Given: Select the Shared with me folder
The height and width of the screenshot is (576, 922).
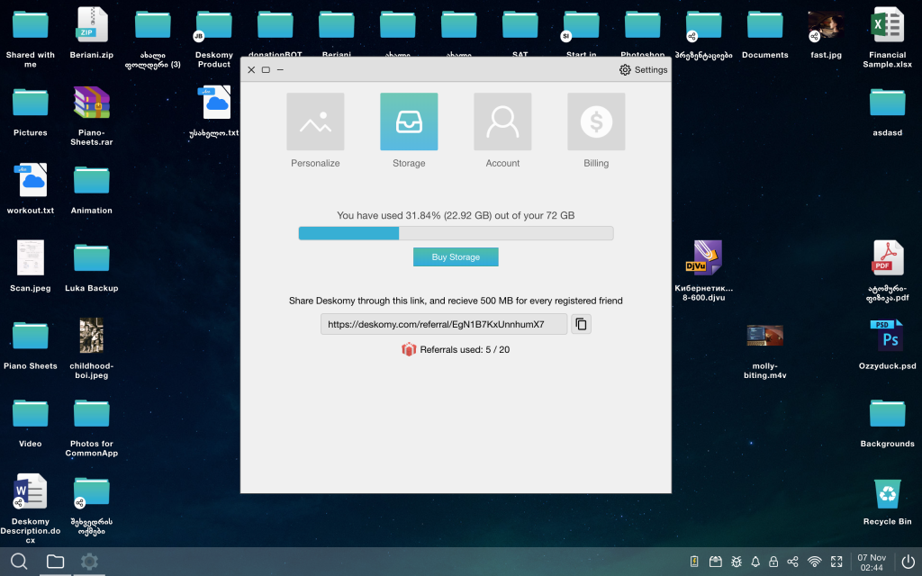Looking at the screenshot, I should (x=31, y=39).
